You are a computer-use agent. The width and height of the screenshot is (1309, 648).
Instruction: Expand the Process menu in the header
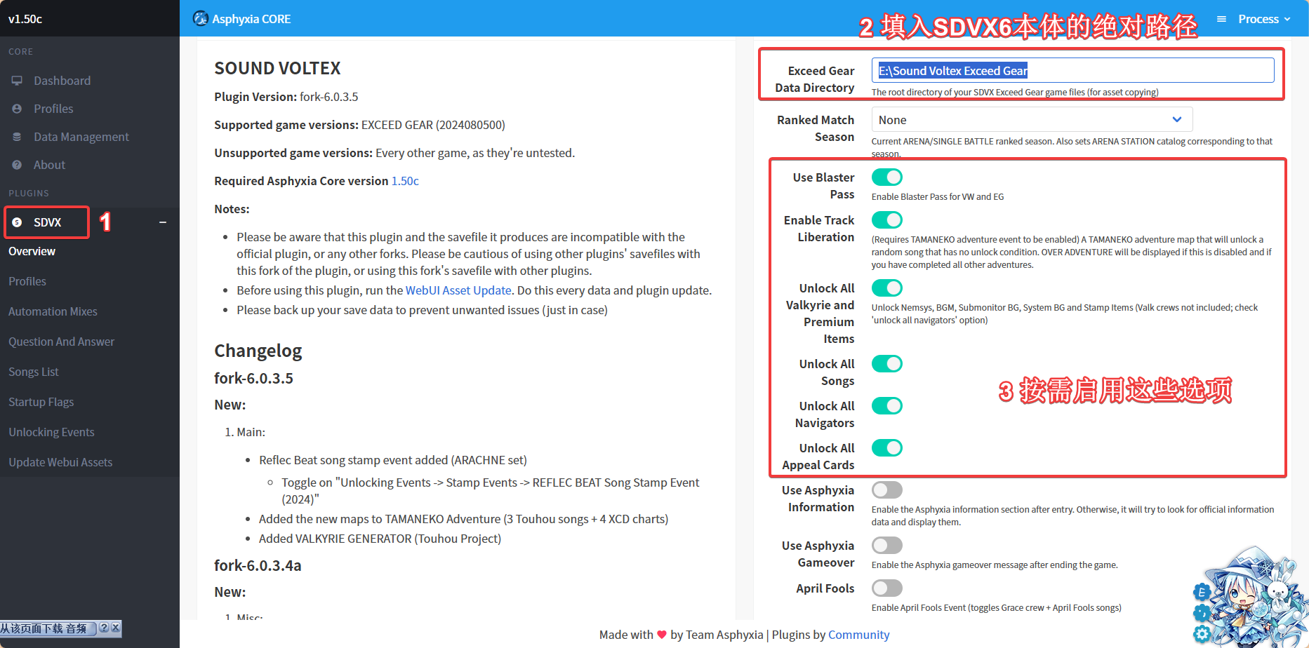click(1263, 19)
